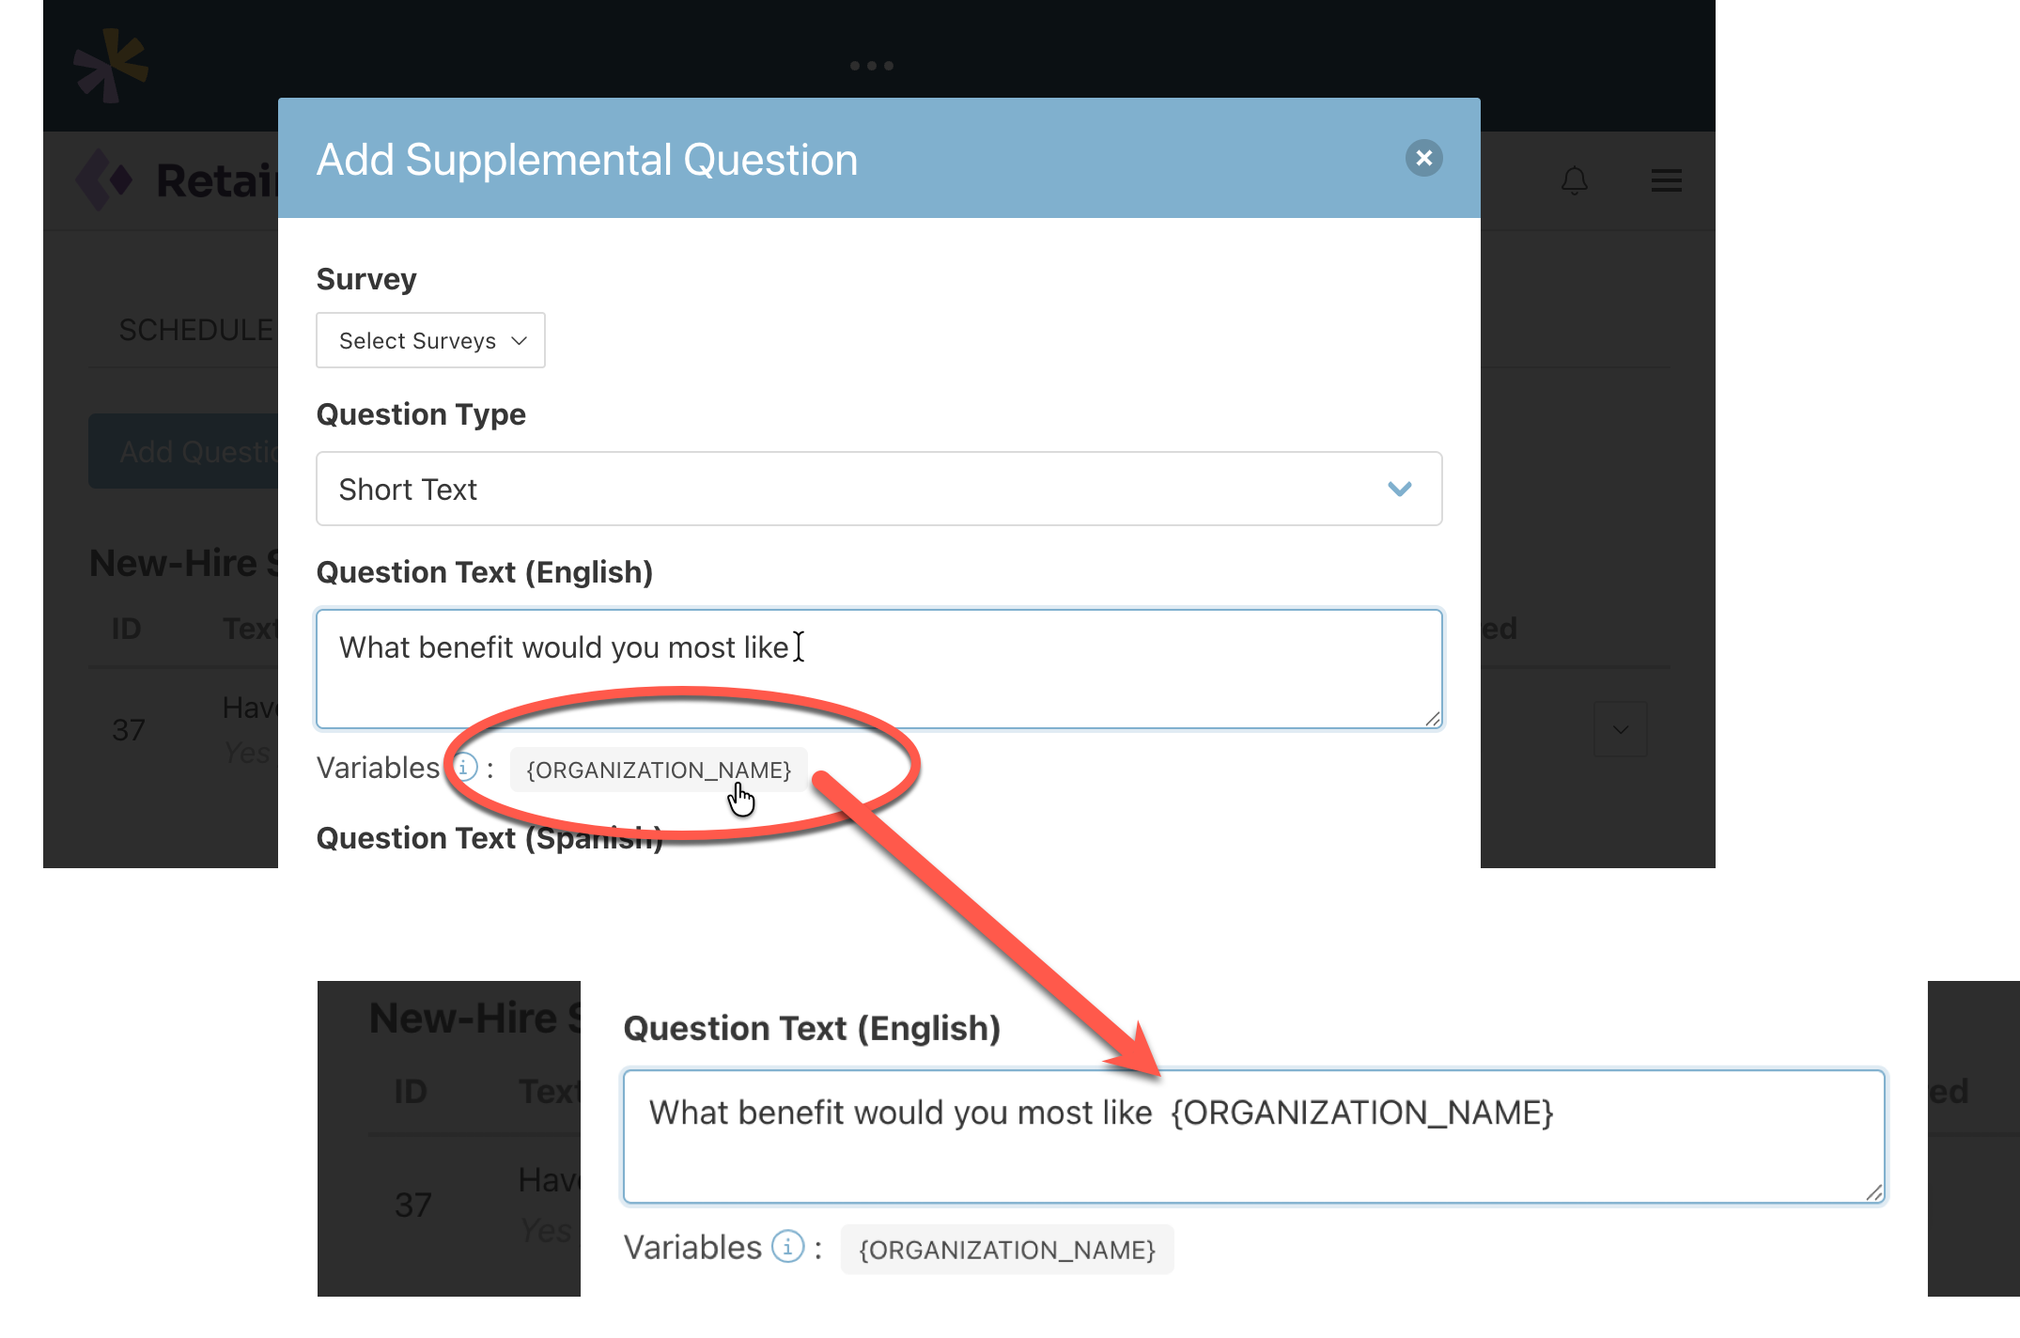Switch to the SCHEDULE tab

(195, 330)
